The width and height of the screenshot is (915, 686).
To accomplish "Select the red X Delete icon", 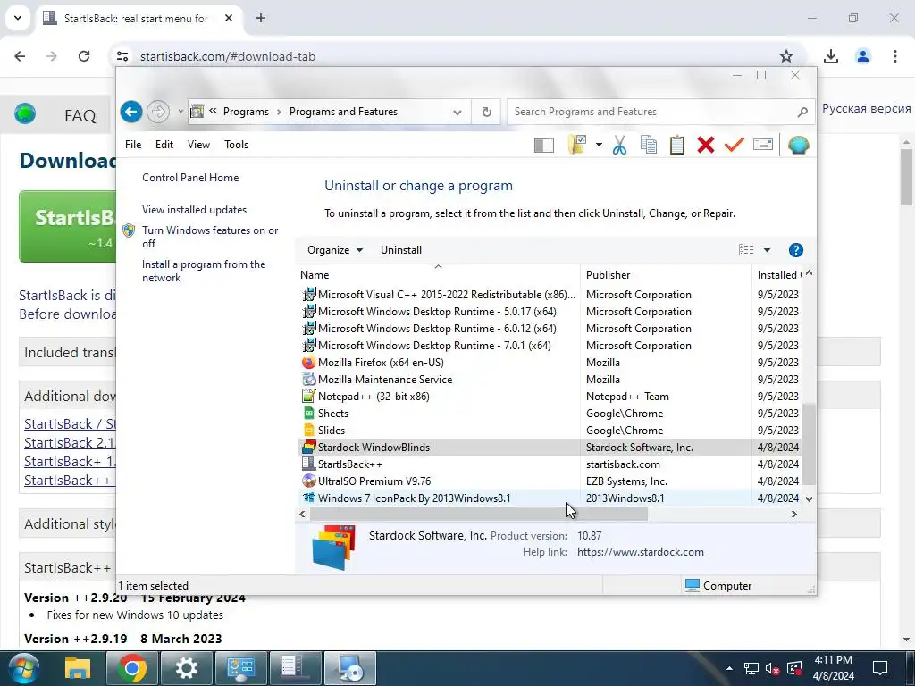I will coord(706,145).
